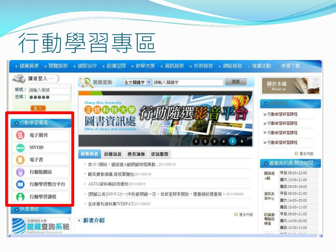The height and width of the screenshot is (252, 336).
Task: Open first 行動學習研習課程 link in 活動報名
Action: point(282,114)
